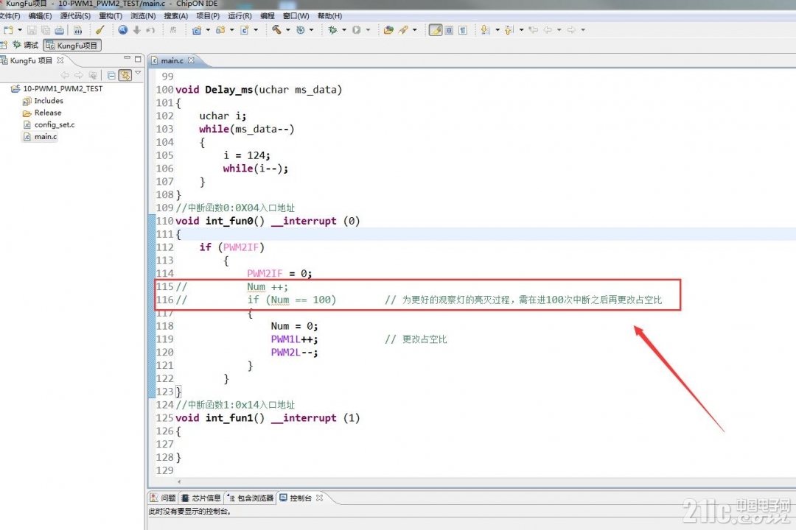
Task: Open the 帮助(H) menu
Action: tap(330, 15)
